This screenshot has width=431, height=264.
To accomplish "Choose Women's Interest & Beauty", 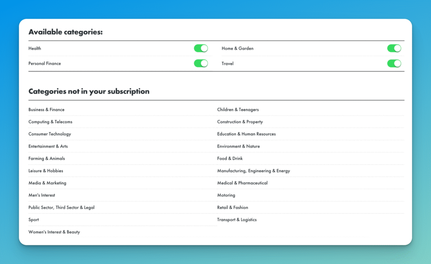I will [54, 232].
